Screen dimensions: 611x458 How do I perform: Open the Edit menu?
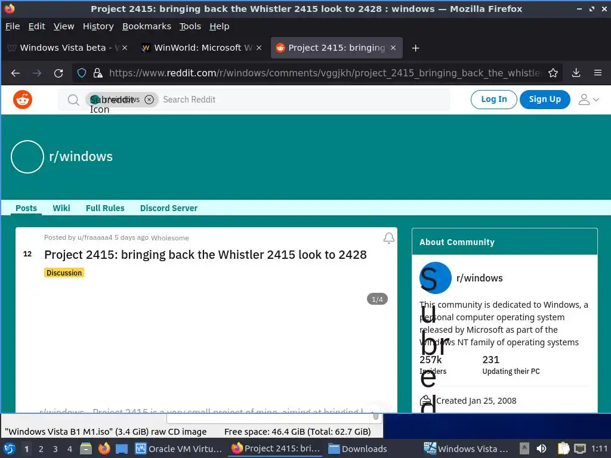[36, 26]
